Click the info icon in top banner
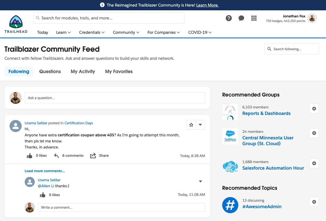The image size is (326, 221). (x=102, y=5)
